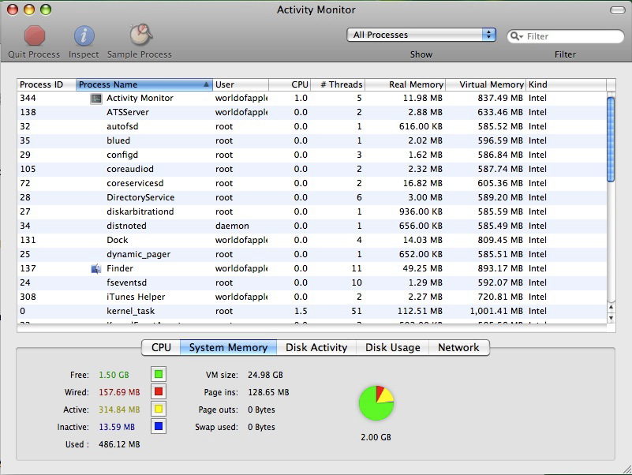Viewport: 632px width, 475px height.
Task: Click the scroll down arrow
Action: pyautogui.click(x=611, y=318)
